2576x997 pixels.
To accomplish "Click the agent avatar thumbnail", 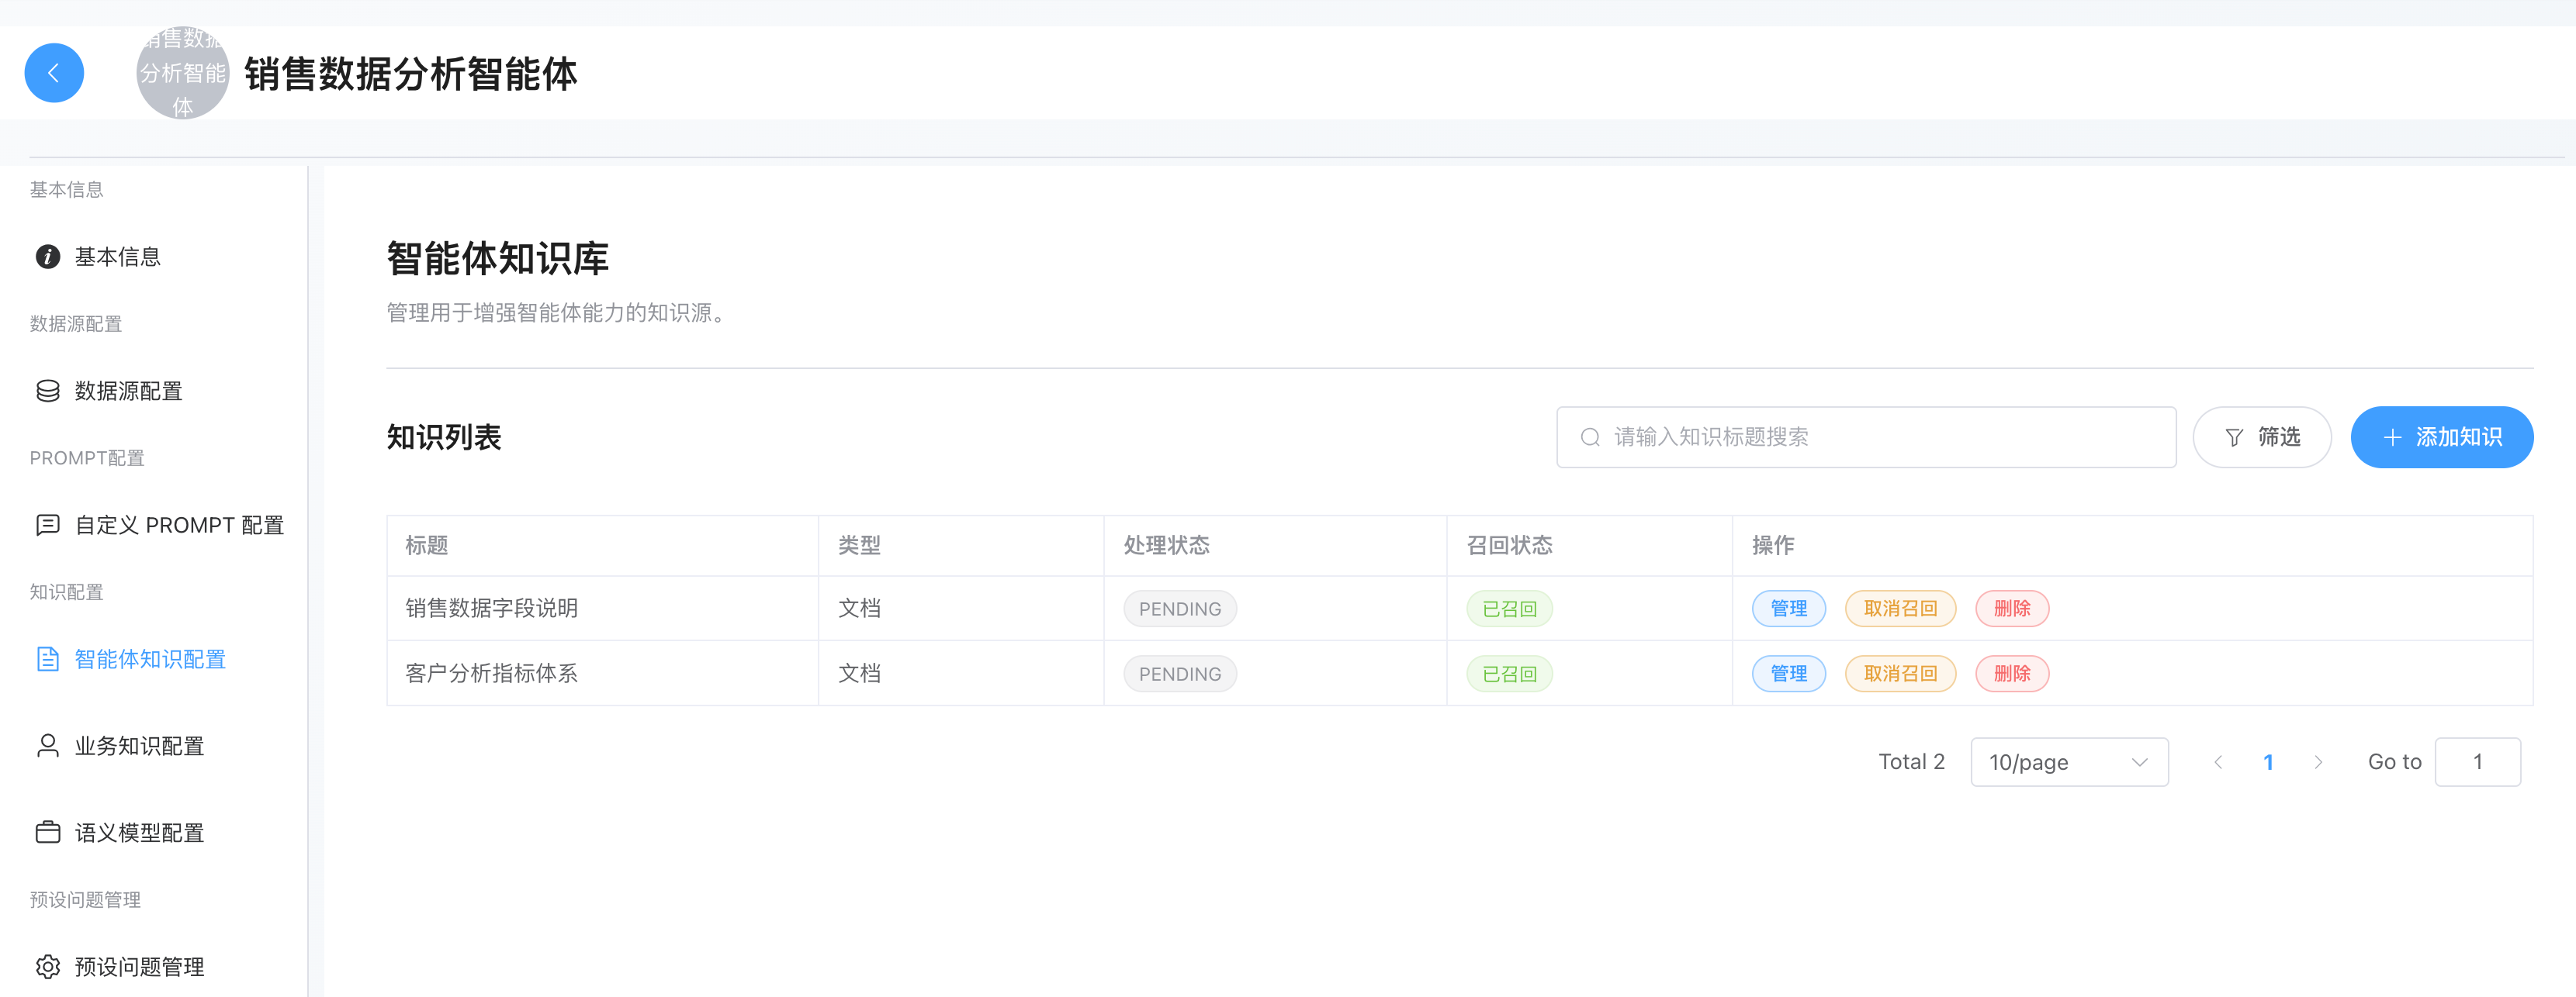I will click(182, 73).
